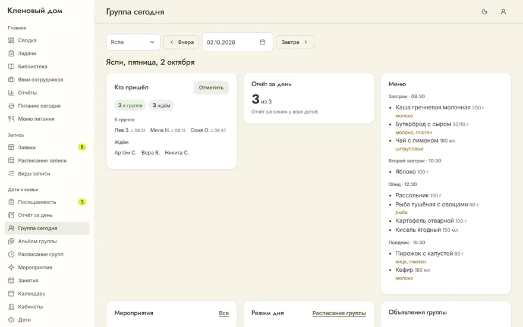Click the date field 02.10.2026

click(x=238, y=42)
